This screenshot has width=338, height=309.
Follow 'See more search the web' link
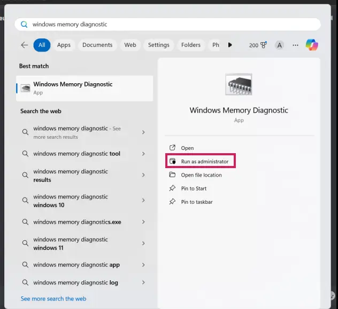pos(53,298)
